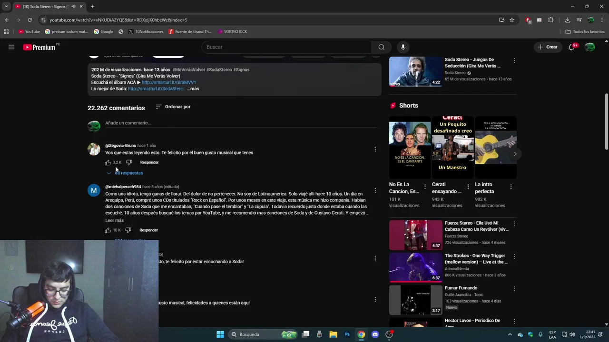Open menu for The Strokes video

coord(514,256)
